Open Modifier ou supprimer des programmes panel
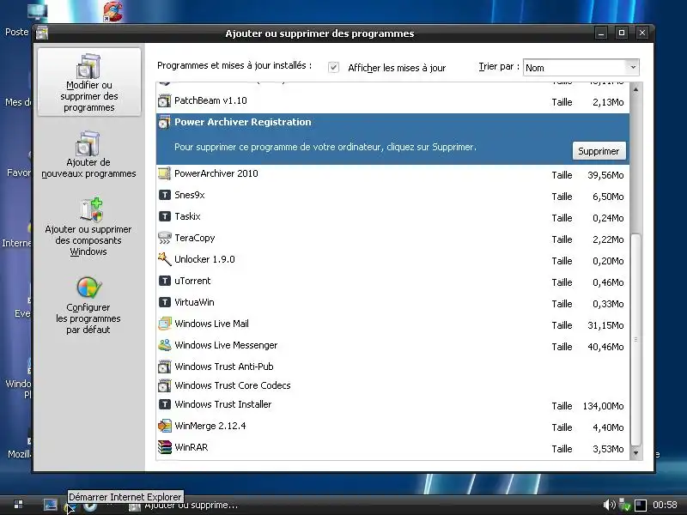Screen dimensions: 687x515 point(89,82)
